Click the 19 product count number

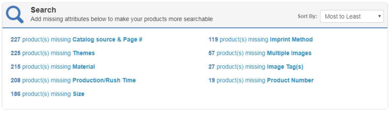click(x=212, y=80)
